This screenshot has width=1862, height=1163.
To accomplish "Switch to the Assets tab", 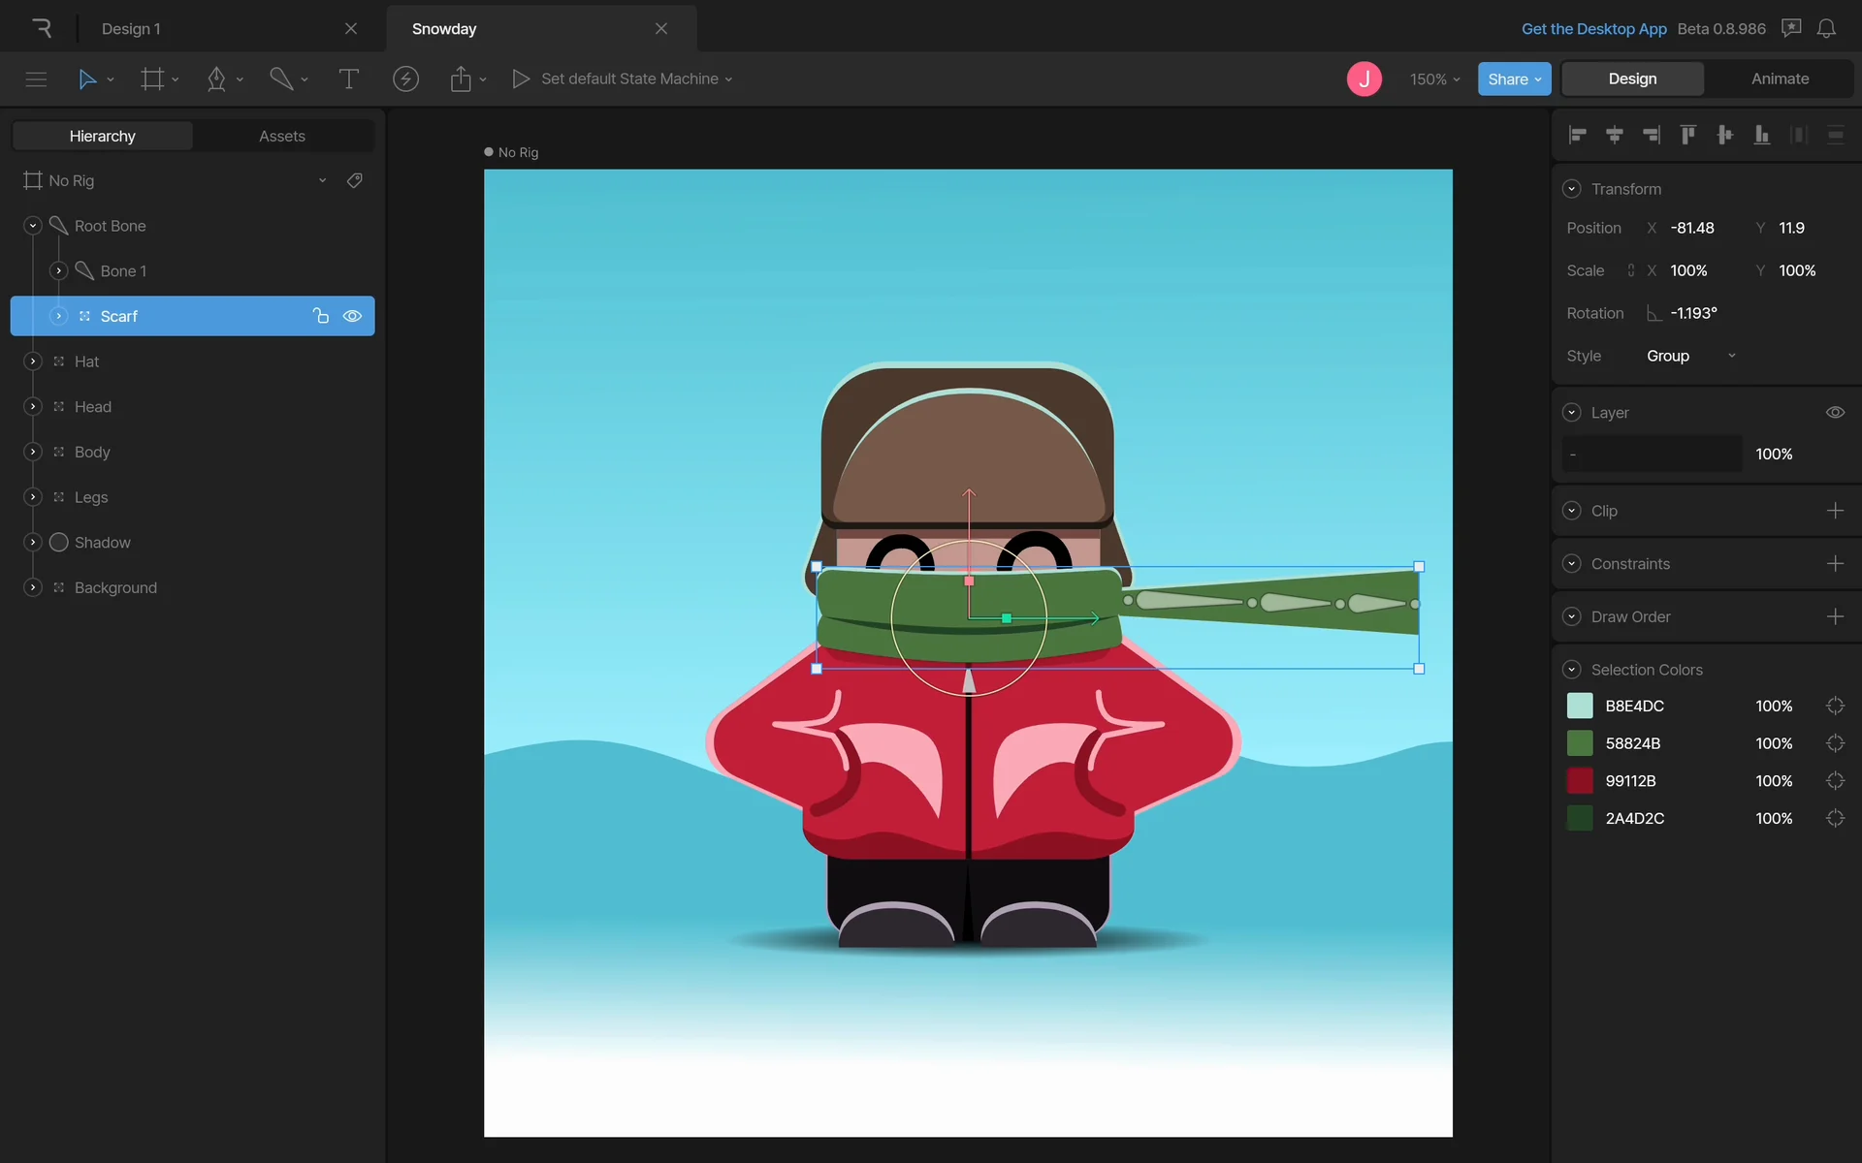I will tap(281, 136).
